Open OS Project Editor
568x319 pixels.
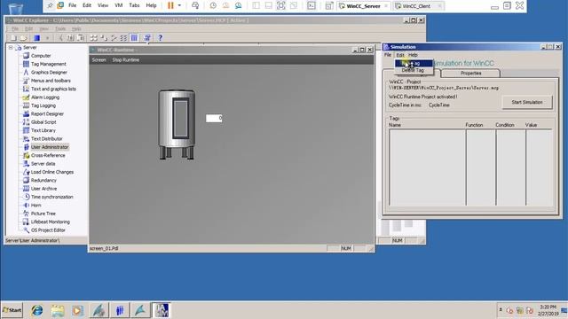click(x=48, y=230)
